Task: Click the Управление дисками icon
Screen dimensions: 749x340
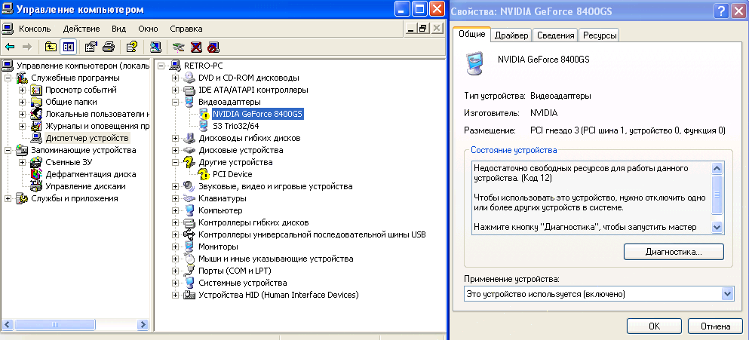Action: [x=37, y=186]
